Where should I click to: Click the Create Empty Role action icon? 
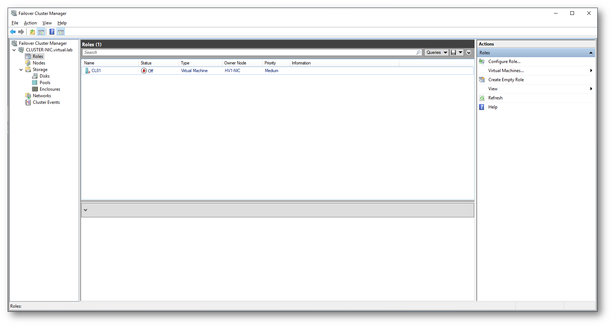coord(482,80)
